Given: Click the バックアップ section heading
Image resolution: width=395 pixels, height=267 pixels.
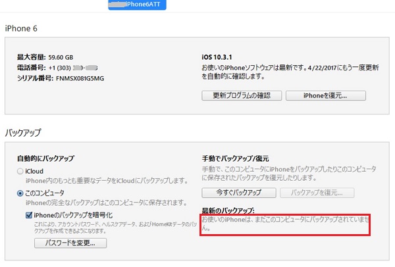Looking at the screenshot, I should [x=23, y=133].
